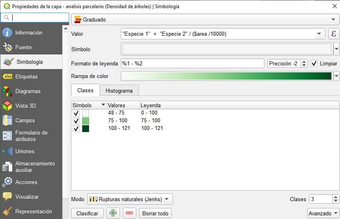Select the Etiquetas sidebar label

(26, 76)
